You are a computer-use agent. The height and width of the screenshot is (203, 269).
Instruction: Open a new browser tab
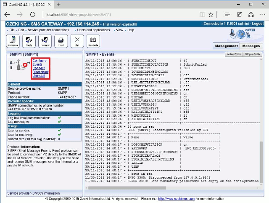click(59, 4)
